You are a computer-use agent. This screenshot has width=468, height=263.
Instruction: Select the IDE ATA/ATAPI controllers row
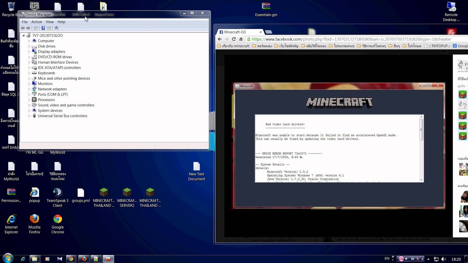pos(59,68)
